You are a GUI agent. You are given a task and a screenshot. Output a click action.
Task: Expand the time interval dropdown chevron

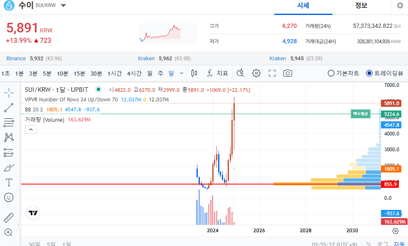click(x=182, y=74)
